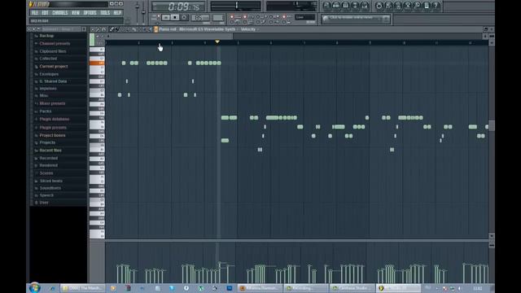Image resolution: width=521 pixels, height=293 pixels.
Task: Stop playback with the stop button
Action: click(x=175, y=17)
